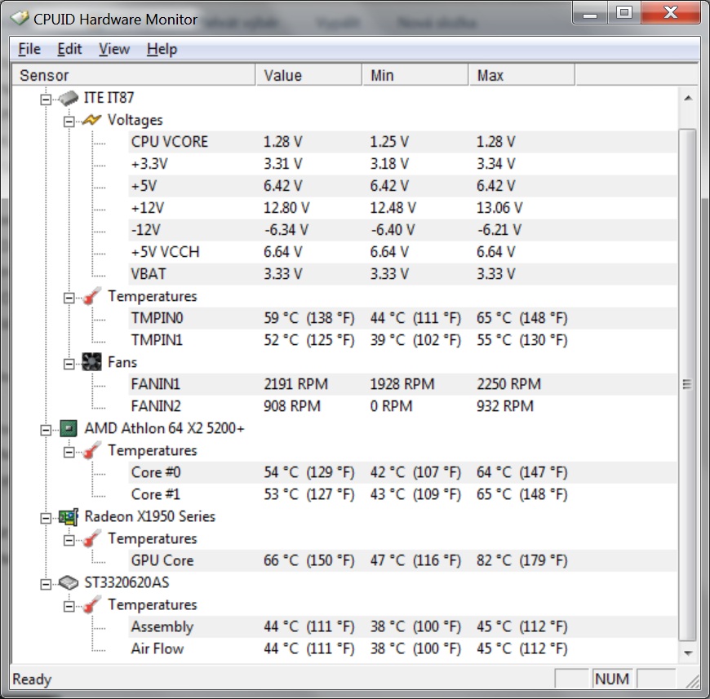Click the 13.06 V +12V max value

[x=499, y=208]
